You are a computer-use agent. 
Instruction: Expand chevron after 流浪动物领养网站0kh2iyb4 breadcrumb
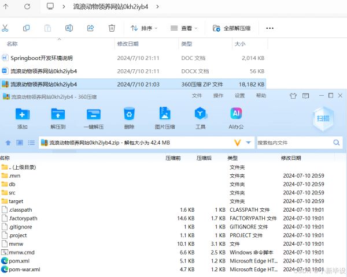pyautogui.click(x=157, y=6)
